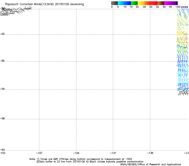Click the -147 longitude axis label
189x166 pixels.
click(39, 153)
